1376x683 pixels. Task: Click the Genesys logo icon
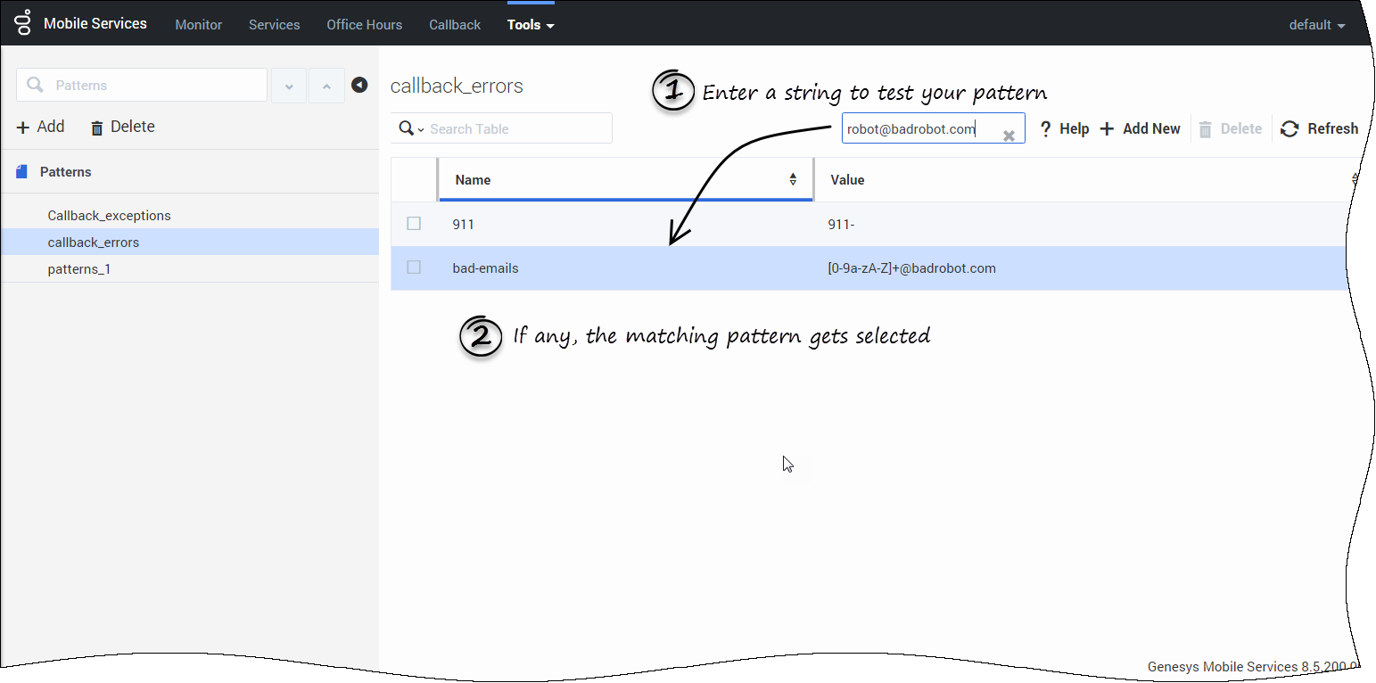coord(22,23)
